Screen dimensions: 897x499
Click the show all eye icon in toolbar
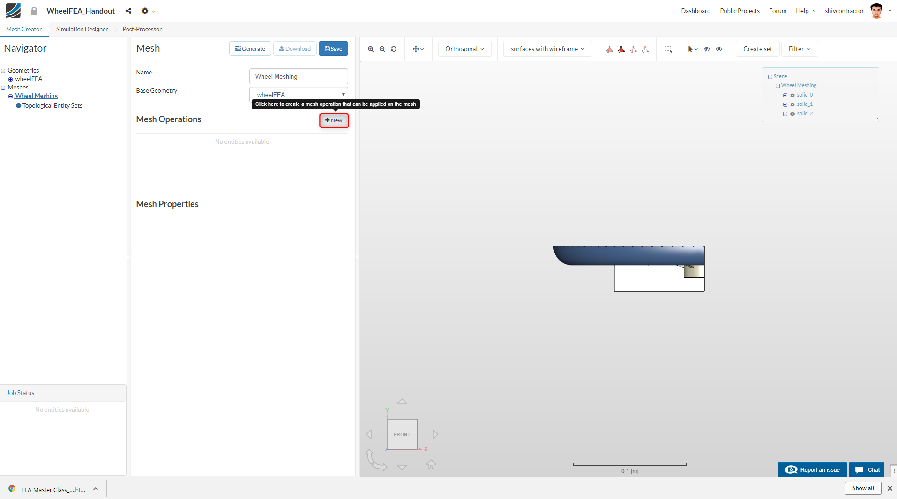pyautogui.click(x=719, y=49)
